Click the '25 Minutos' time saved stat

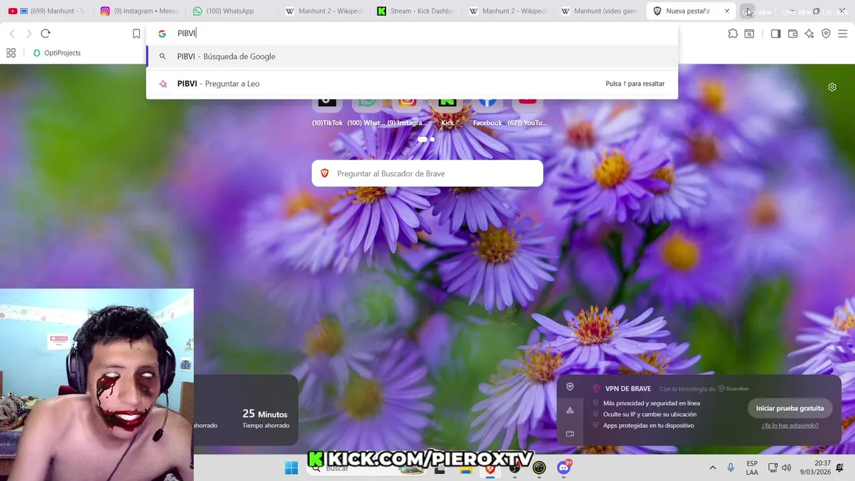265,418
